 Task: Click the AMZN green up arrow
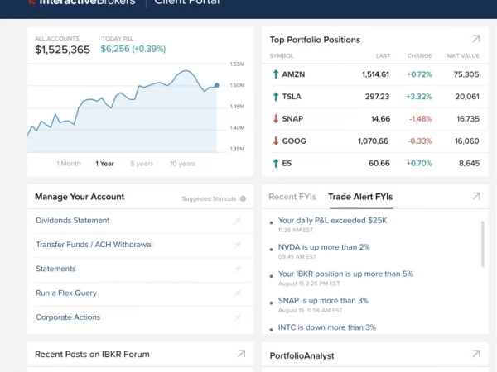click(x=276, y=74)
